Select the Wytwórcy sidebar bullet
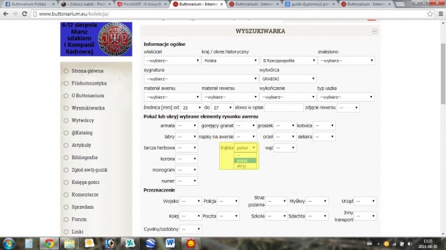The height and width of the screenshot is (250, 446). [x=66, y=120]
